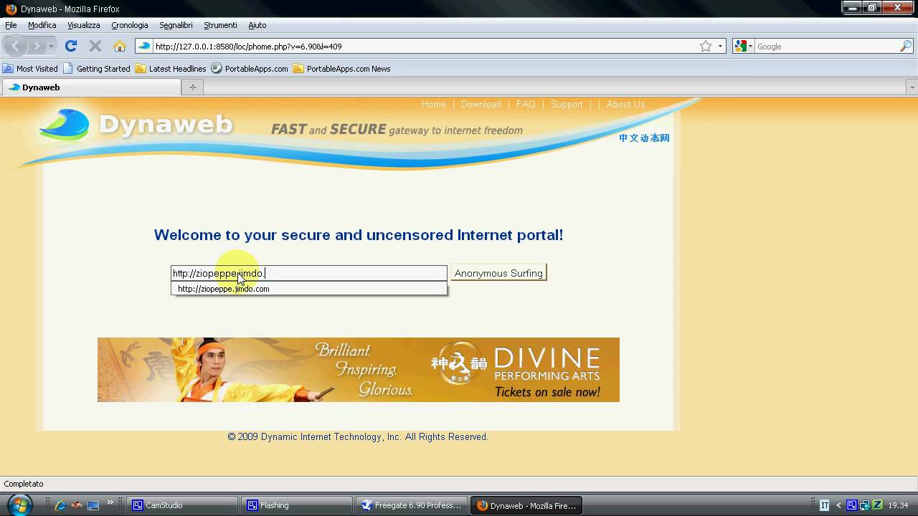Bookmark this page with the star icon
The width and height of the screenshot is (918, 516).
tap(706, 46)
